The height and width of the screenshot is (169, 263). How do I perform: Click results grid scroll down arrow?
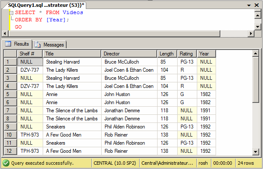coord(255,152)
